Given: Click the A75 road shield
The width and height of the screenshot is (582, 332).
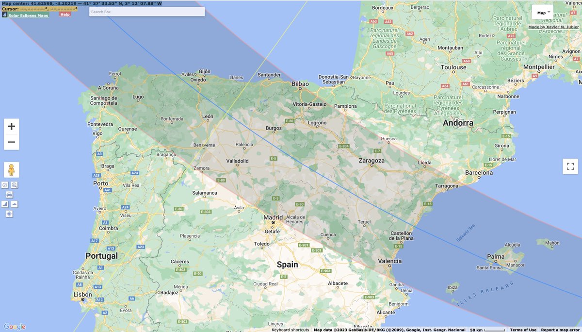Looking at the screenshot, I should coord(511,36).
